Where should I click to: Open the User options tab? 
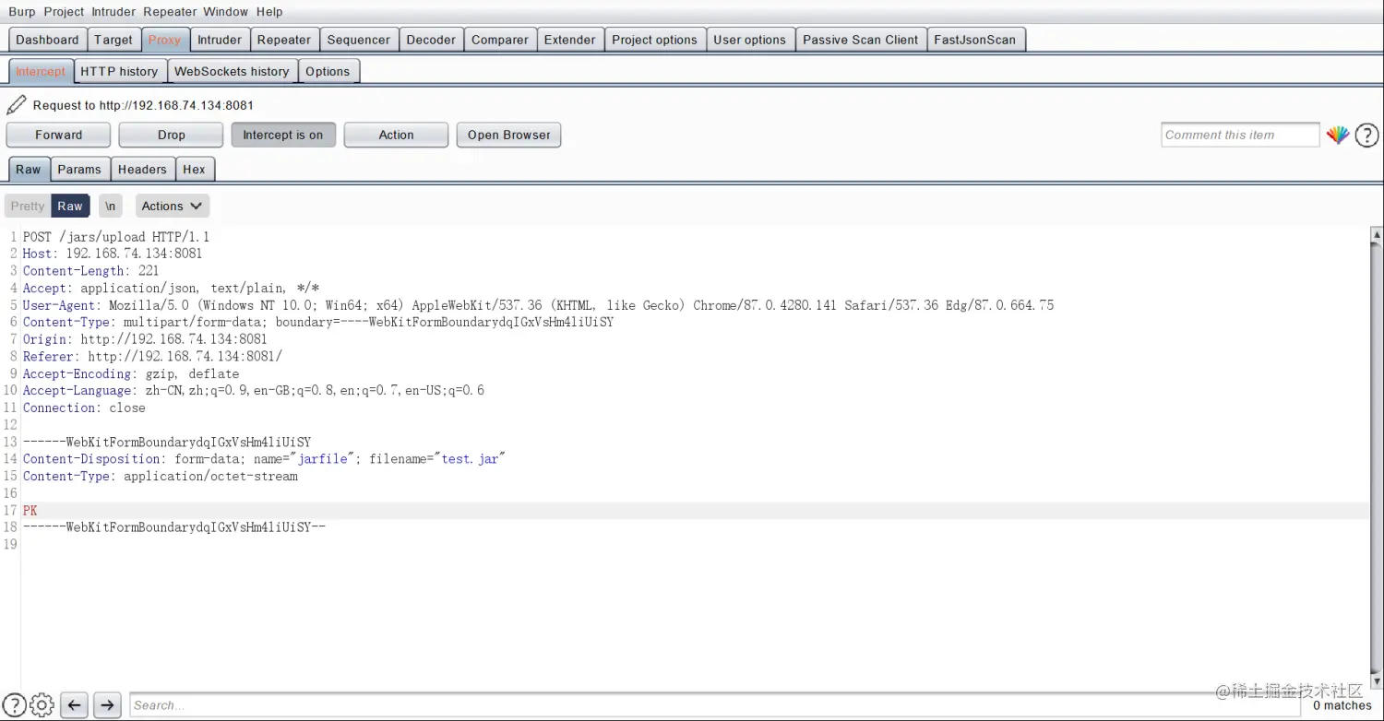tap(750, 40)
